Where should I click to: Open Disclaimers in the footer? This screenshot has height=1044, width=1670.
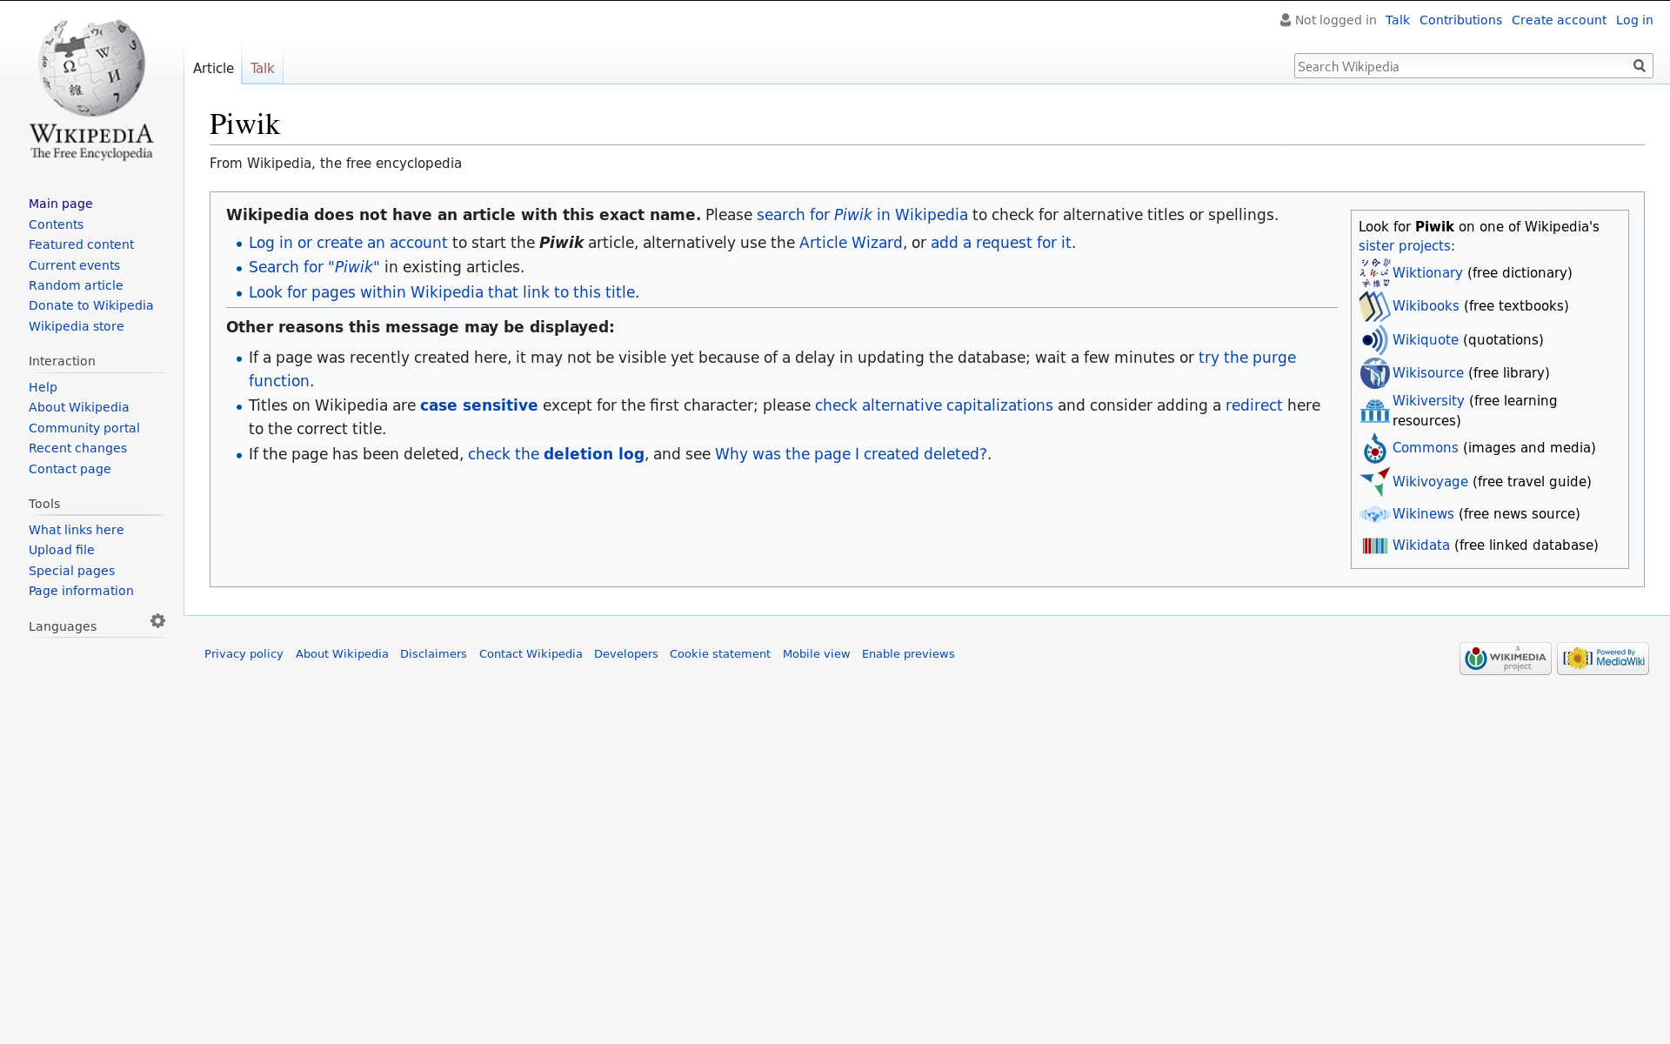pos(433,654)
